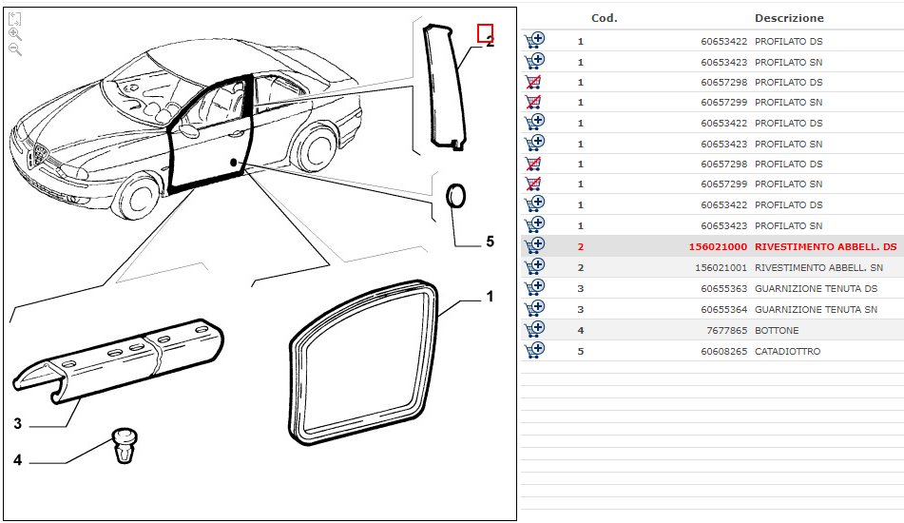Screen dimensions: 904x523
Task: Add part 156021000 to cart
Action: click(x=534, y=246)
